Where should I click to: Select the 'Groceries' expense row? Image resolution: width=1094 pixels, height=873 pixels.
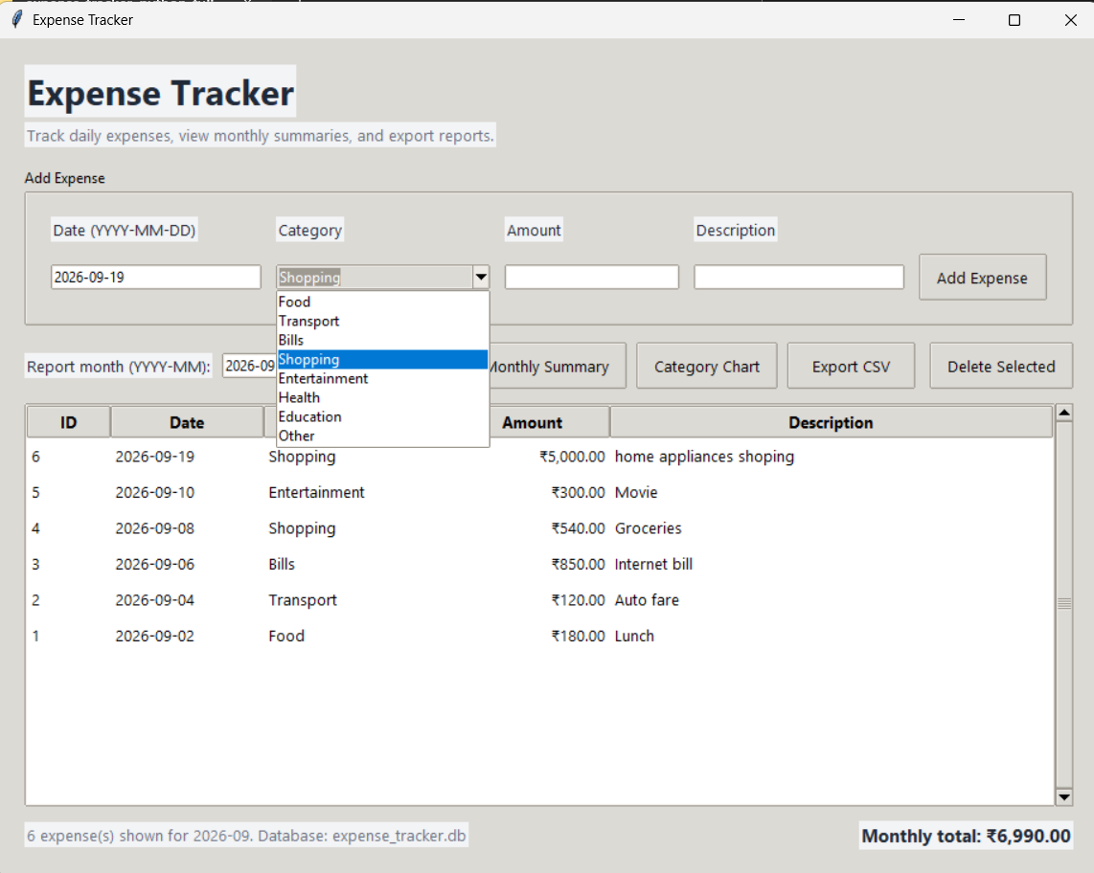[x=539, y=528]
